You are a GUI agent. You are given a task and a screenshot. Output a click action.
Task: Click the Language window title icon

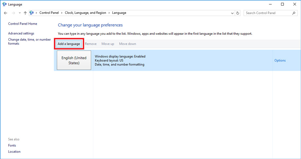point(5,4)
